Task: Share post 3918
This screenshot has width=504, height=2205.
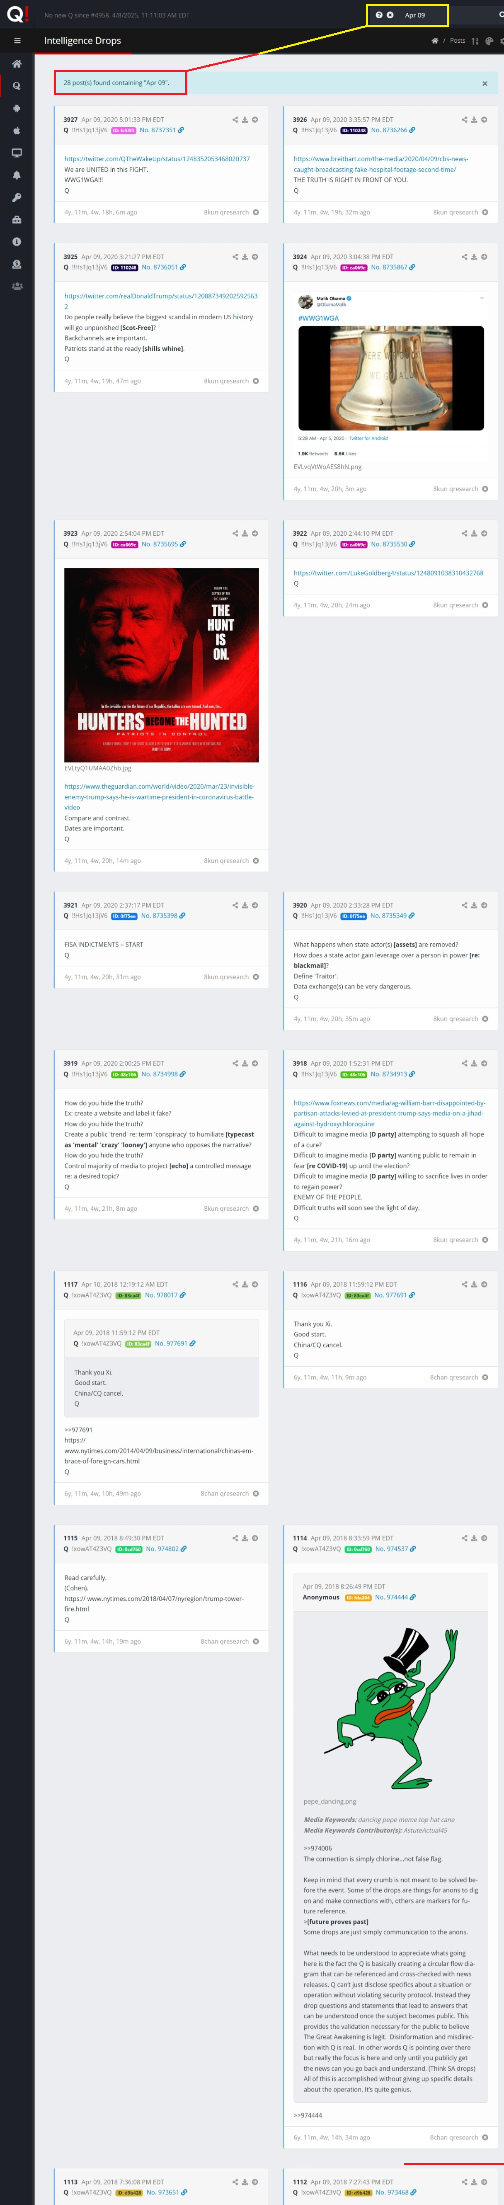Action: [465, 1063]
